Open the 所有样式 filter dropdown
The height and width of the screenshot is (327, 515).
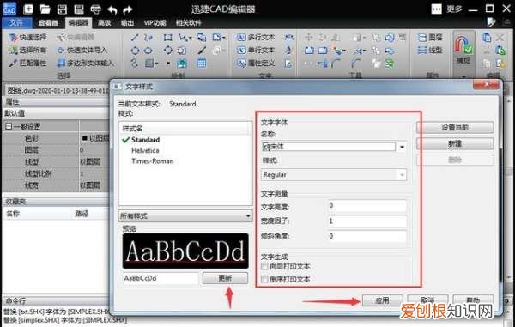[248, 216]
